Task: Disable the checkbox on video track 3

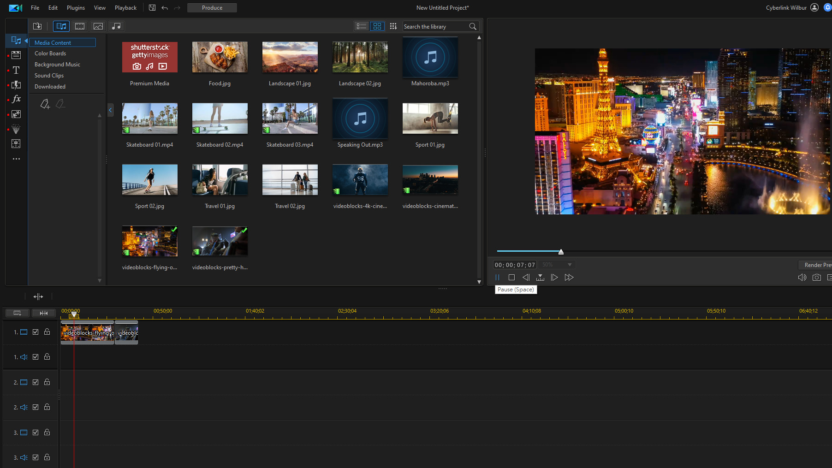Action: (x=36, y=432)
